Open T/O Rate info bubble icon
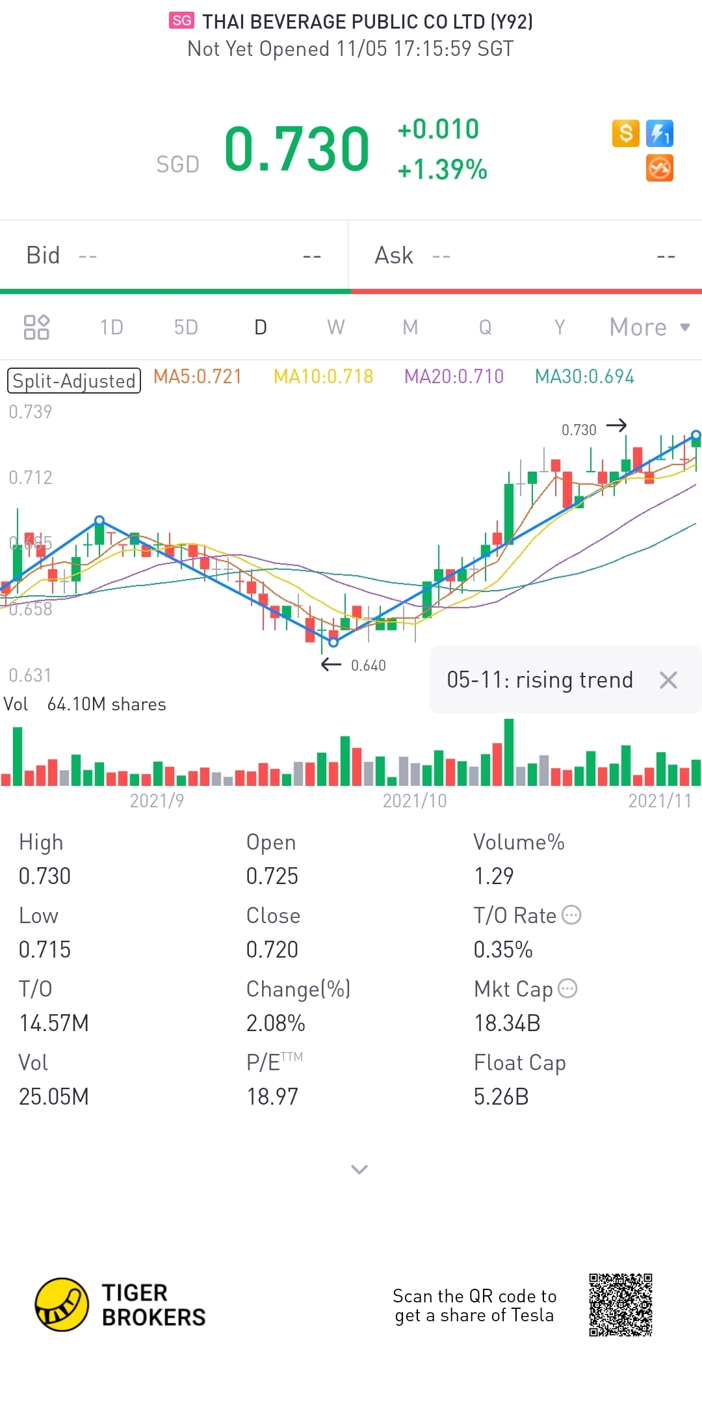 pos(571,915)
